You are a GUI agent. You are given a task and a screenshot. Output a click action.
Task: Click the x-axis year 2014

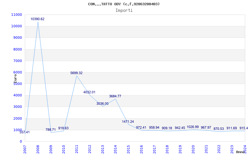tap(115, 149)
